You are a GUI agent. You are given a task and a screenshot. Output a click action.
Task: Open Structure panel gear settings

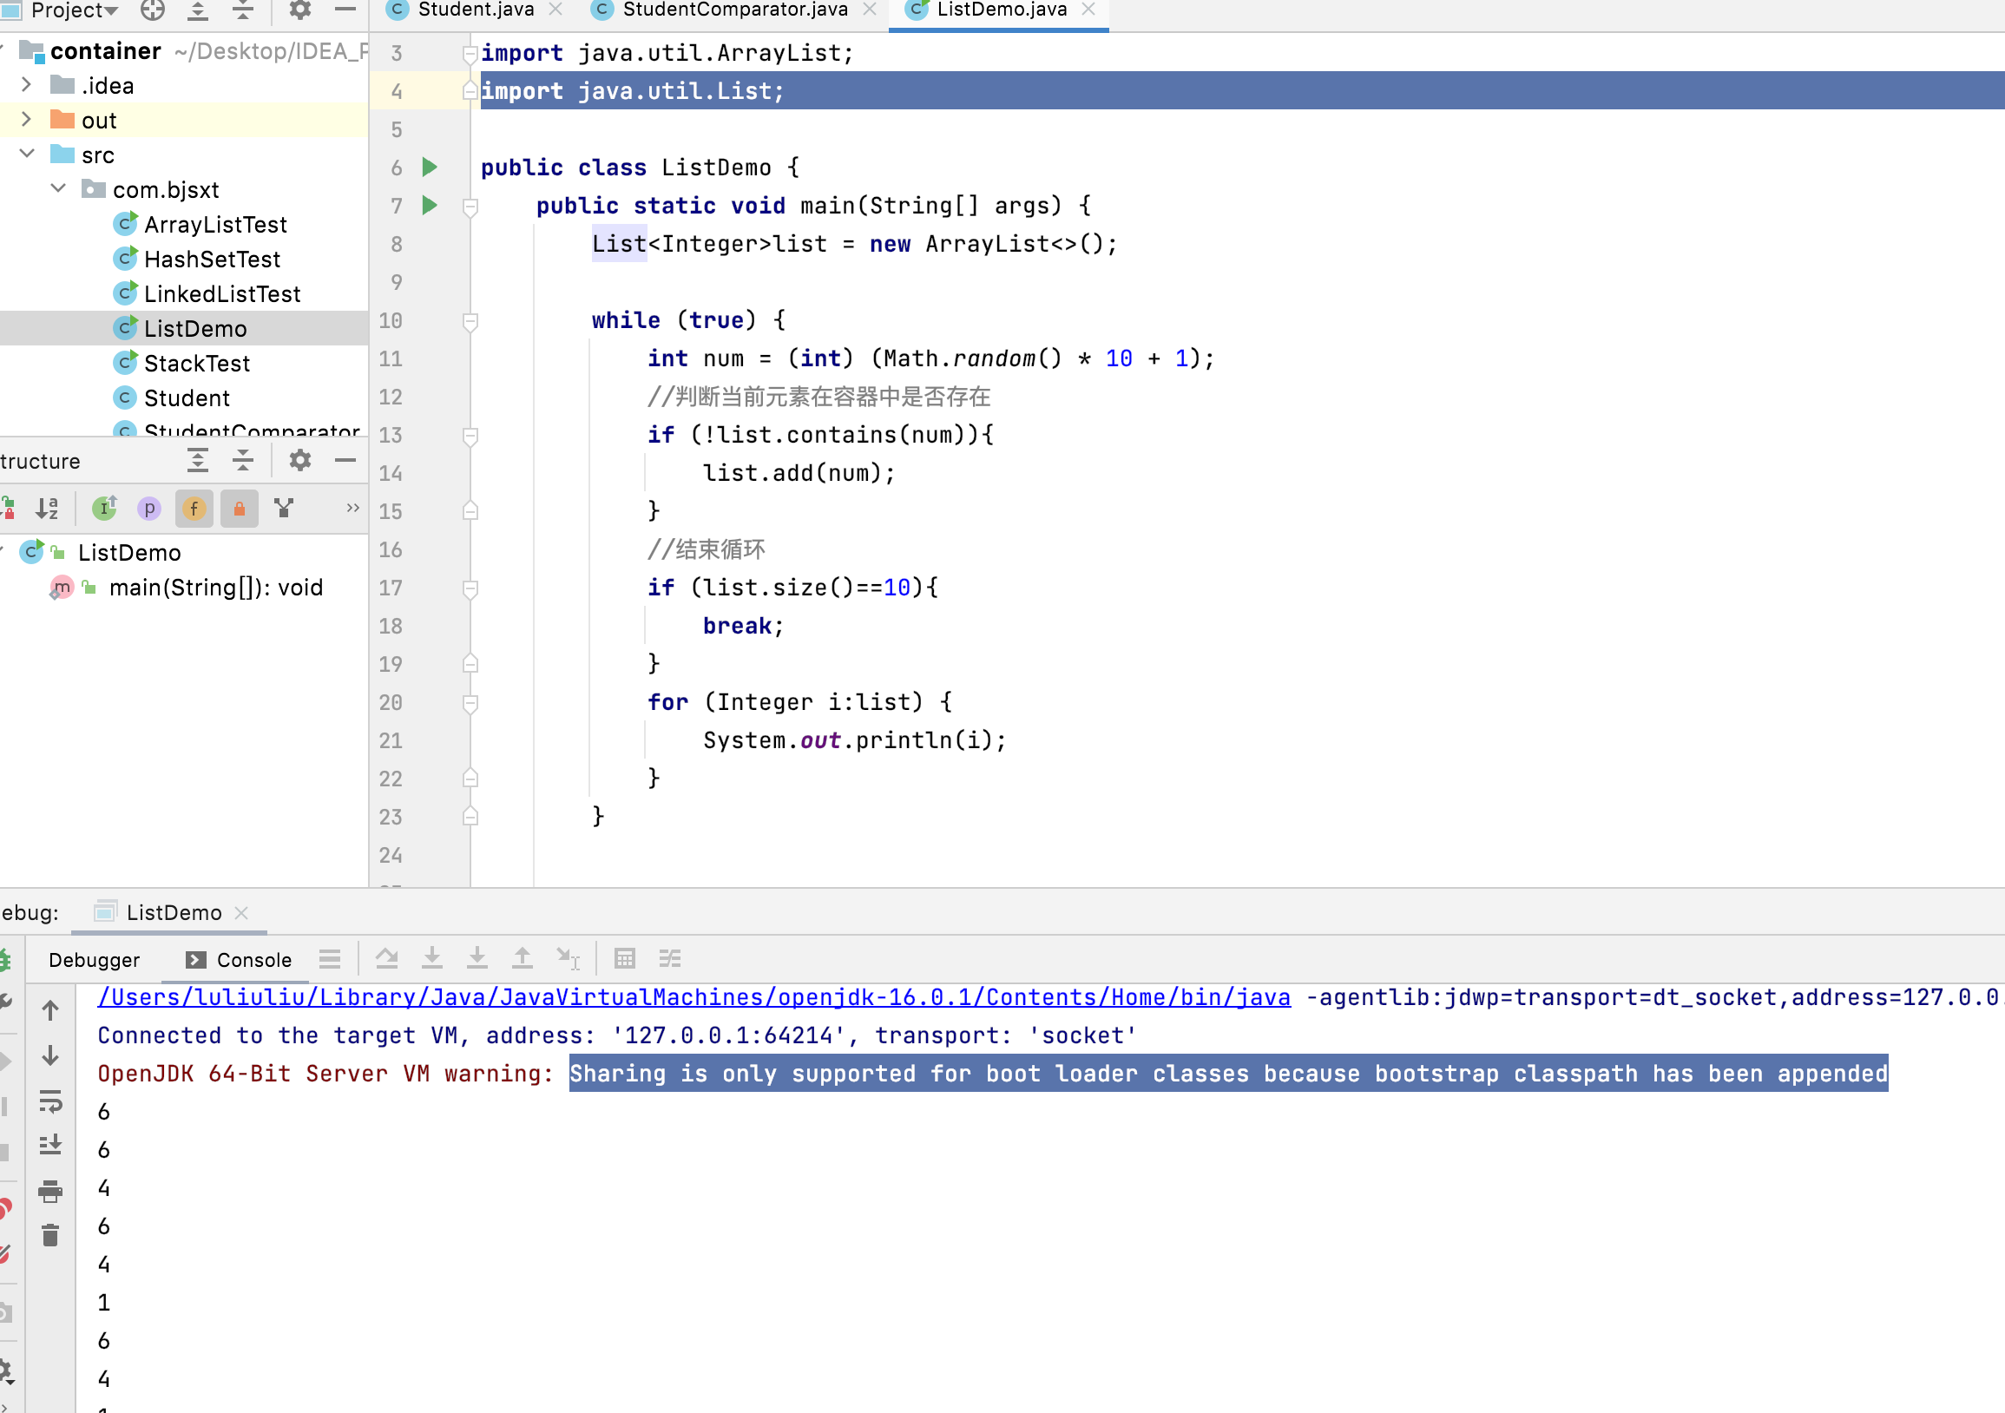[x=299, y=460]
